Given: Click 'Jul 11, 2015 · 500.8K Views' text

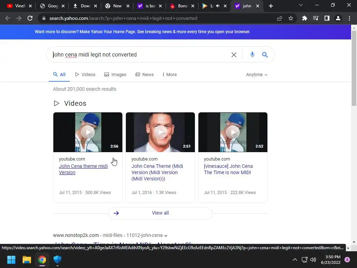Looking at the screenshot, I should [85, 193].
